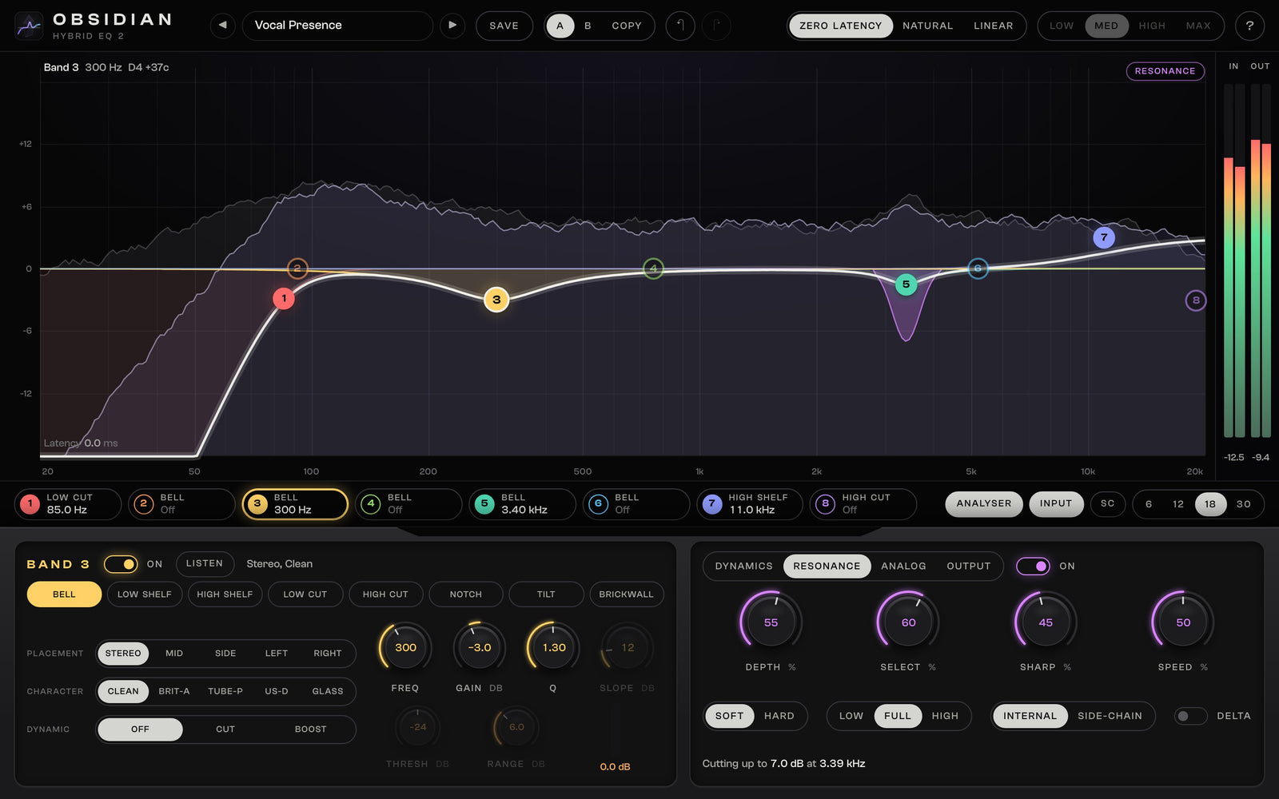Set quality to Max

pos(1198,26)
